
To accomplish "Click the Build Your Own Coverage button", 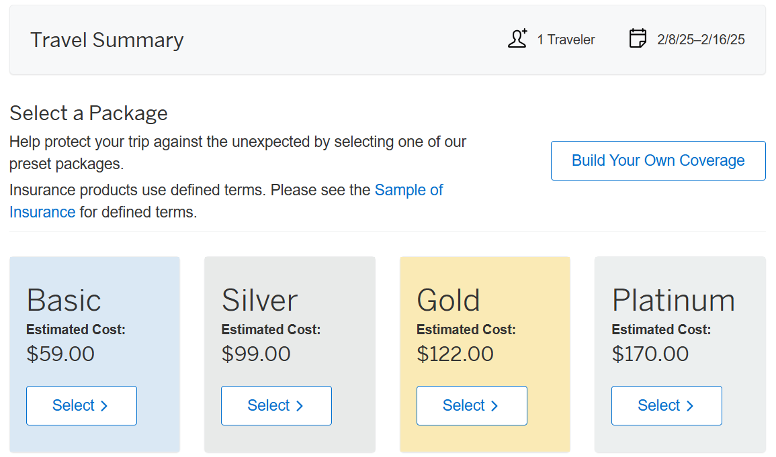I will (x=658, y=160).
